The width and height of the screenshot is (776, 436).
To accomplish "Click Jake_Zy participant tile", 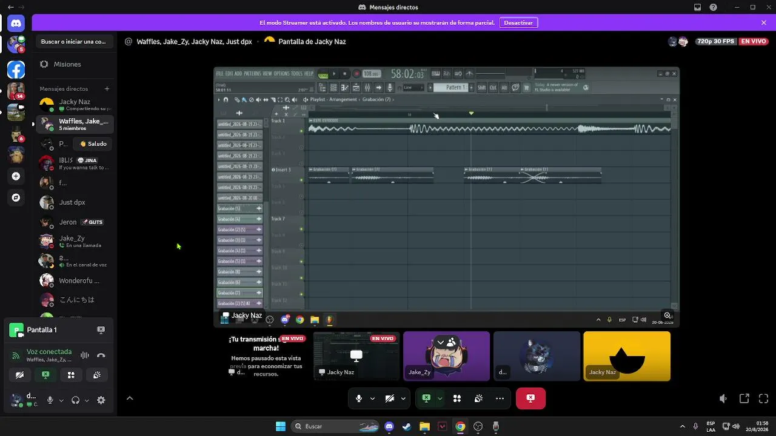I will [x=446, y=356].
